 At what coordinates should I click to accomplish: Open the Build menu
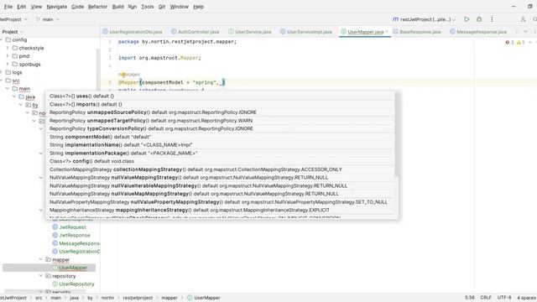point(117,7)
